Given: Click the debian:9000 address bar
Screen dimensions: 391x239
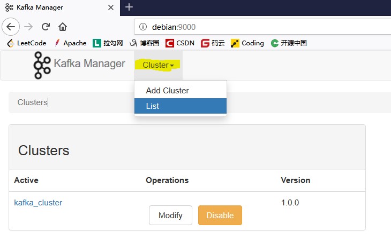Looking at the screenshot, I should click(x=262, y=27).
